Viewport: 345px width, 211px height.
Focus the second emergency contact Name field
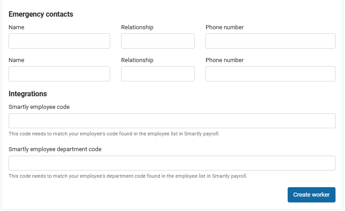pyautogui.click(x=59, y=74)
